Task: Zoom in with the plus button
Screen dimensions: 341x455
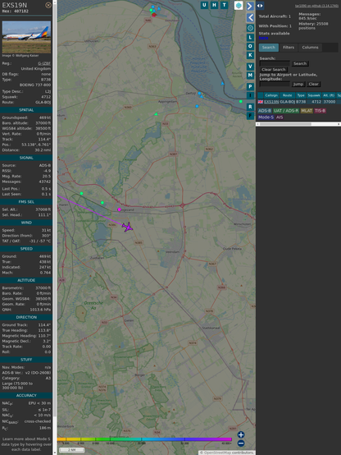Action: click(241, 434)
